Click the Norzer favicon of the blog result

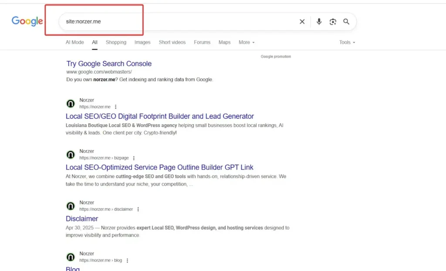71,257
